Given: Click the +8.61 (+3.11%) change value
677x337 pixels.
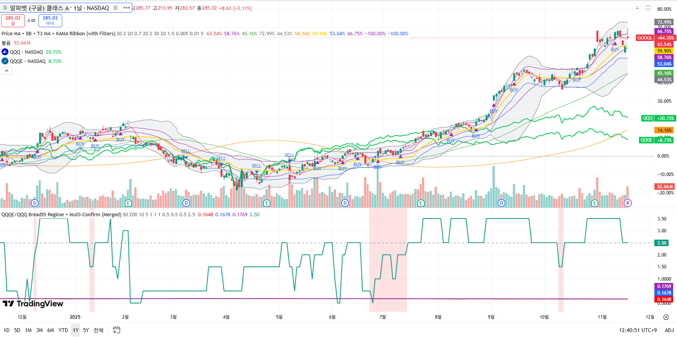Looking at the screenshot, I should 236,8.
